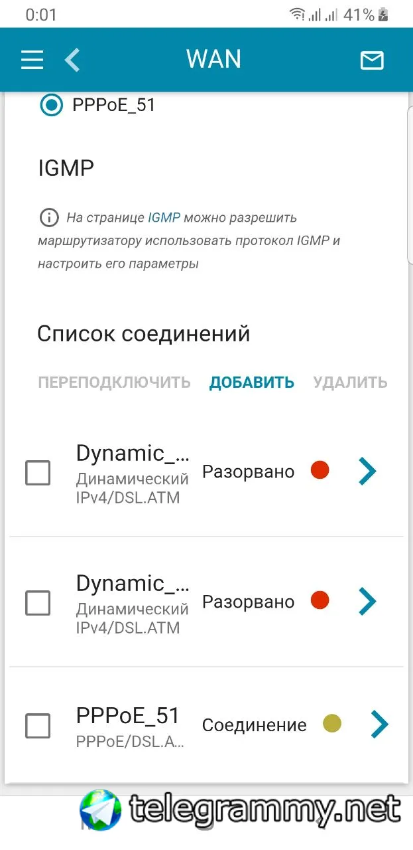The height and width of the screenshot is (850, 413).
Task: Expand second Dynamic connection details chevron
Action: click(x=367, y=602)
